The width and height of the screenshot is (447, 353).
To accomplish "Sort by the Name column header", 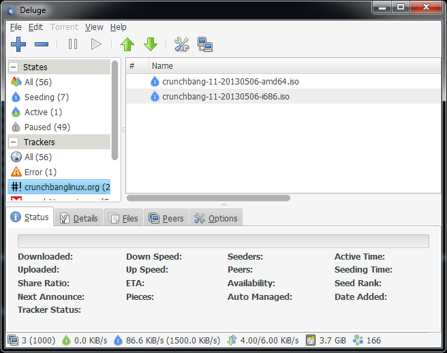I will coord(295,66).
